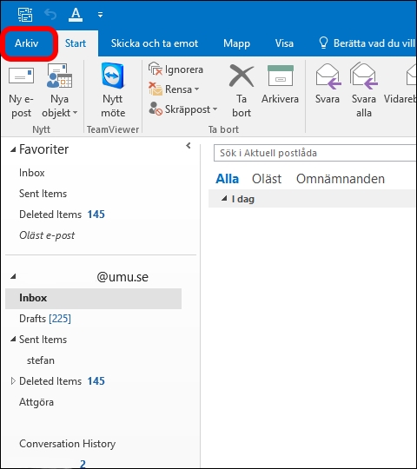Click the send/receive all folders quick access icon
This screenshot has height=469, width=417.
click(x=25, y=15)
